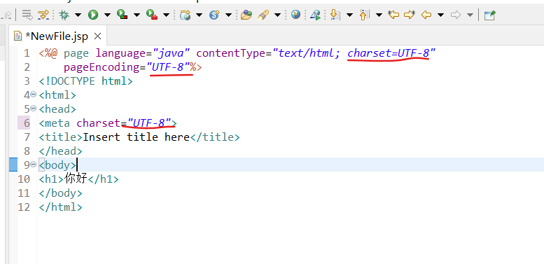Click the opening <head> tag text
The image size is (544, 264).
pos(57,109)
